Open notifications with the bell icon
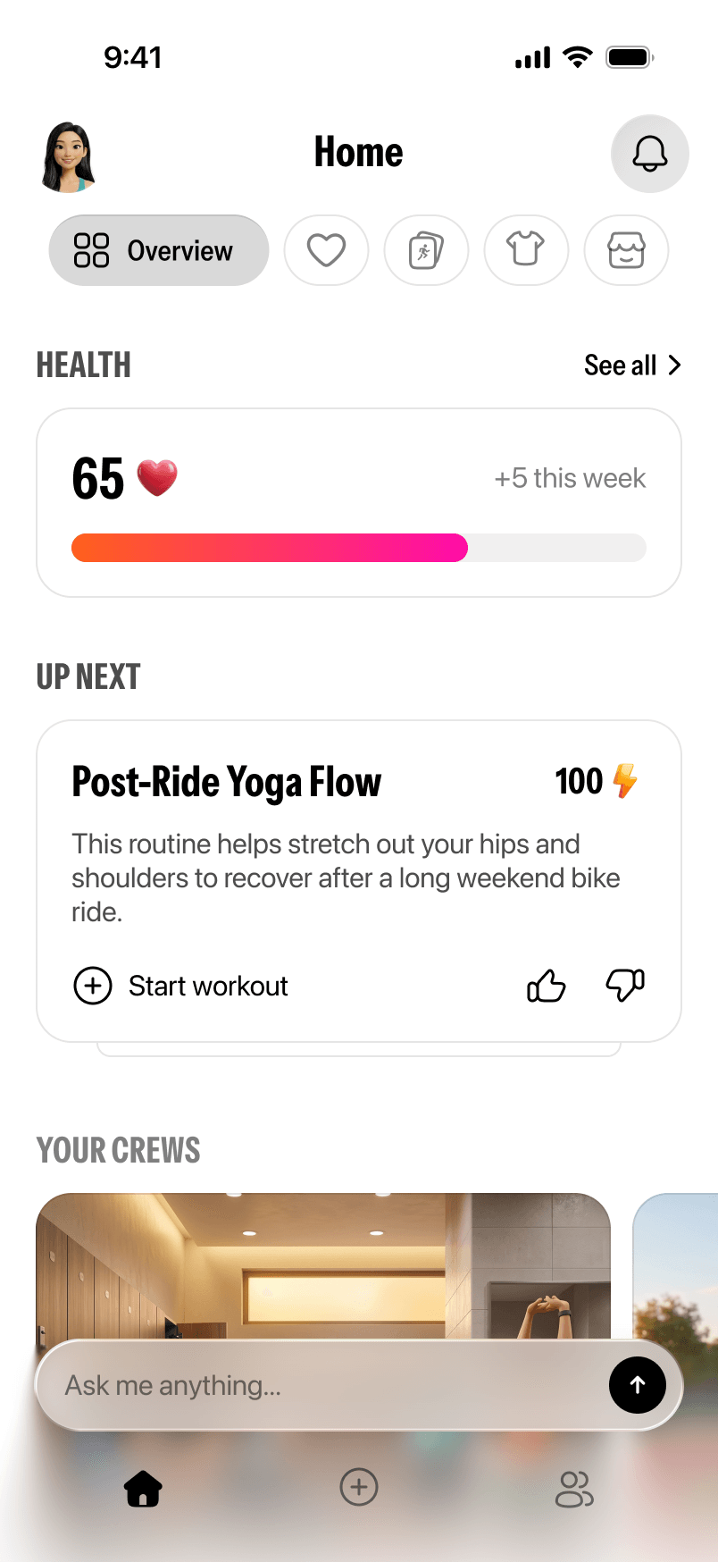718x1562 pixels. click(649, 154)
